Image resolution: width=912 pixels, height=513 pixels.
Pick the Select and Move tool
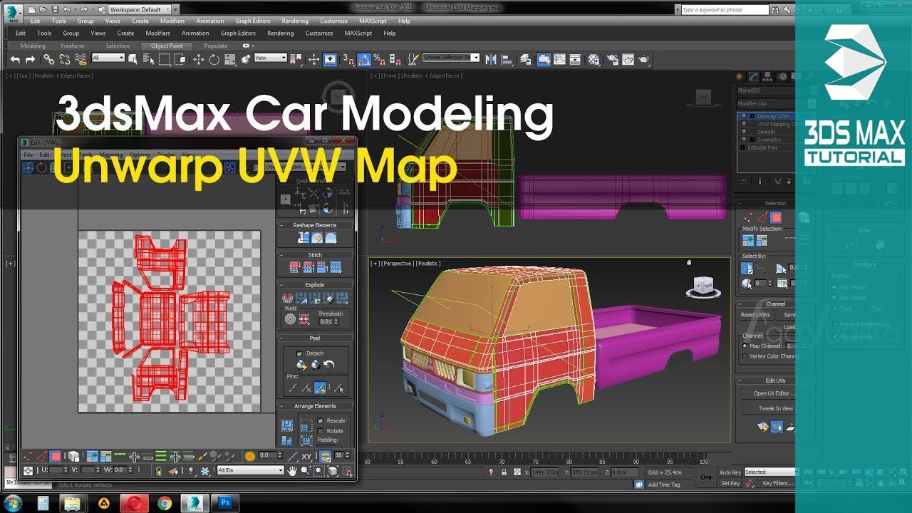click(x=199, y=59)
